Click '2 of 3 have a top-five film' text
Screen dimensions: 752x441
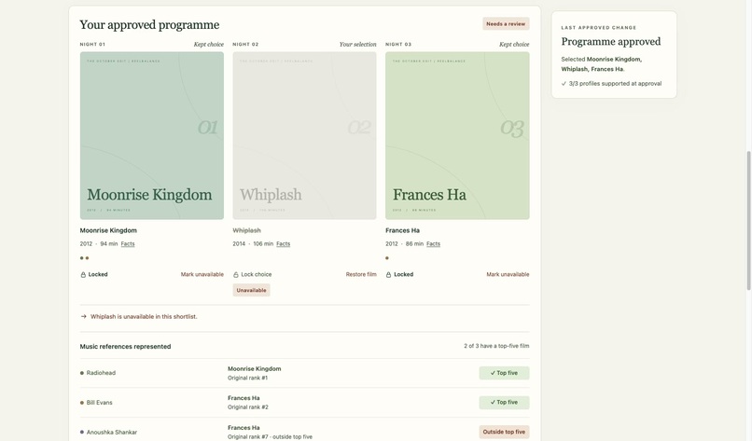pyautogui.click(x=496, y=346)
